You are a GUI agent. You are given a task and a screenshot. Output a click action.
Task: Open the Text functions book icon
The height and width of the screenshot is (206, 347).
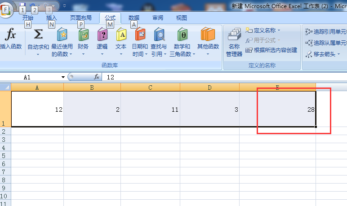point(121,34)
